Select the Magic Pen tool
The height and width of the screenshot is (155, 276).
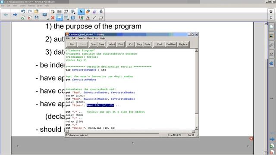click(x=94, y=12)
